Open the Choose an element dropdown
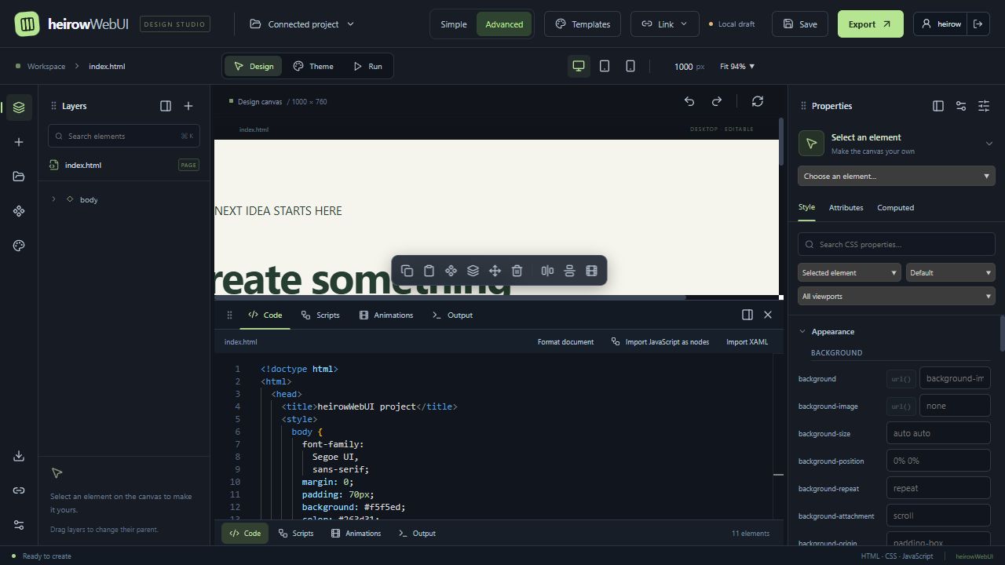Viewport: 1005px width, 565px height. 897,176
